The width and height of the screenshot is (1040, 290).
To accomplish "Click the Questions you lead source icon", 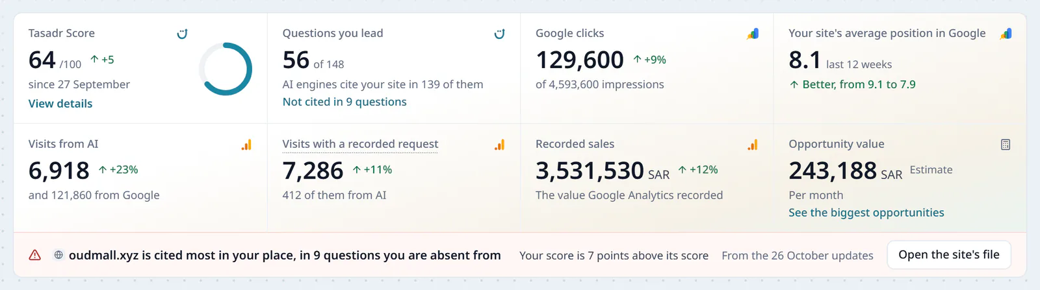I will tap(500, 34).
